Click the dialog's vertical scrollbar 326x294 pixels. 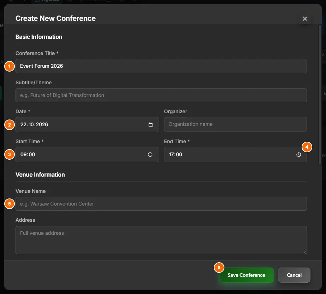[320, 95]
